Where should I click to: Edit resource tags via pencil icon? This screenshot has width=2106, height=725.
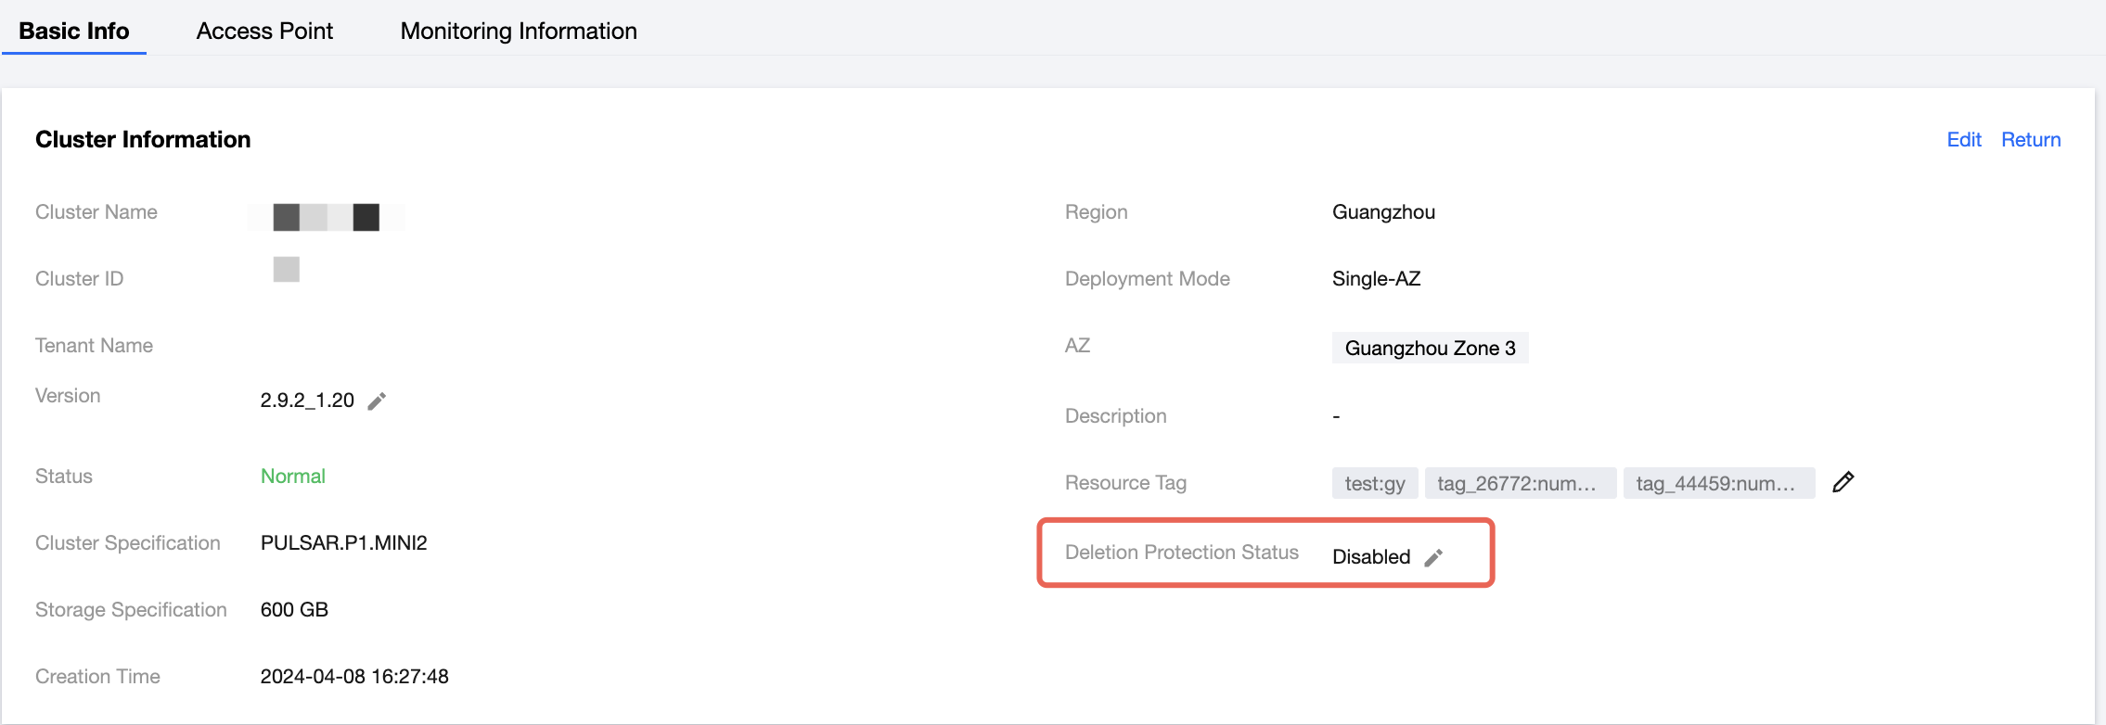point(1843,482)
